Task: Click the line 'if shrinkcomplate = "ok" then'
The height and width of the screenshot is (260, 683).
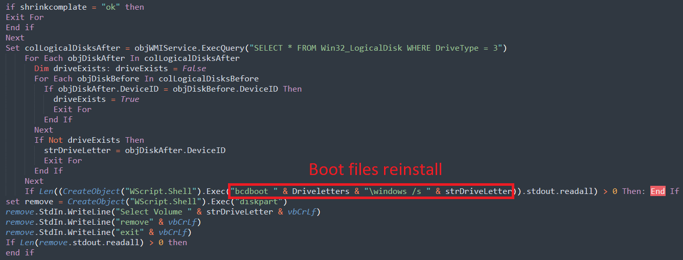Action: 75,7
